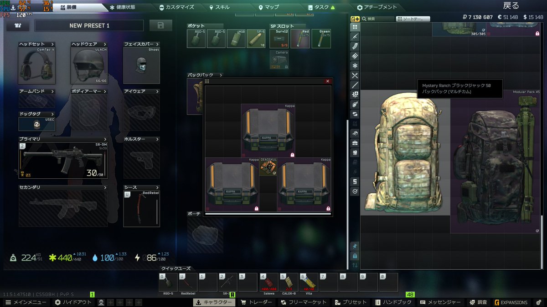Filter stash by ammunition rounds icon
The height and width of the screenshot is (307, 547).
click(x=355, y=55)
